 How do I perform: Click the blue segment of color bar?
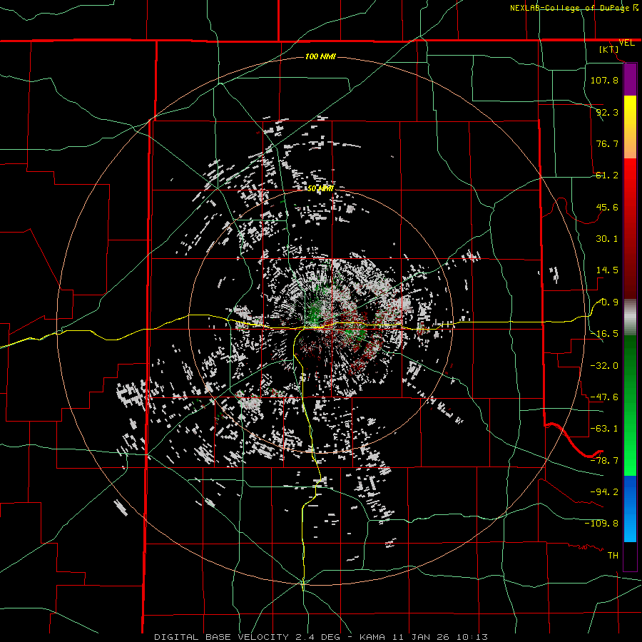(630, 509)
